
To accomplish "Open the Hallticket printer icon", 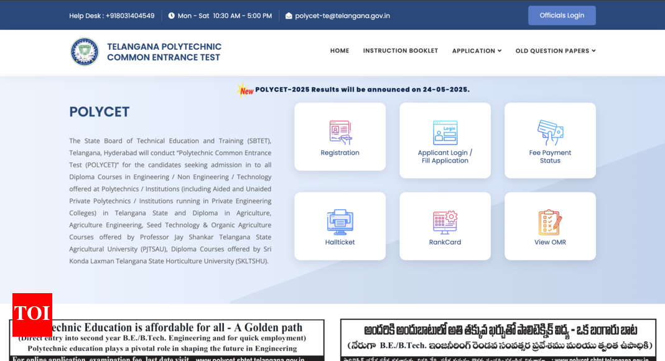I will pyautogui.click(x=340, y=222).
